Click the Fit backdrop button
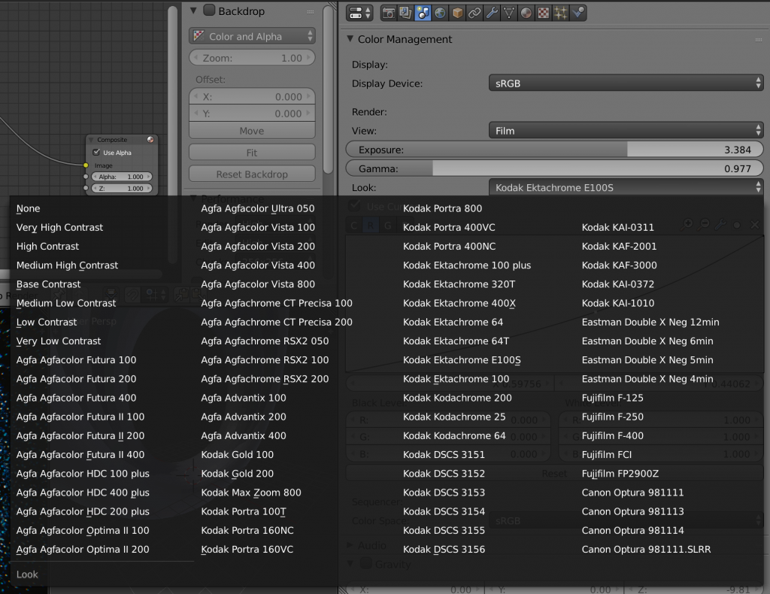The width and height of the screenshot is (770, 594). click(x=252, y=152)
